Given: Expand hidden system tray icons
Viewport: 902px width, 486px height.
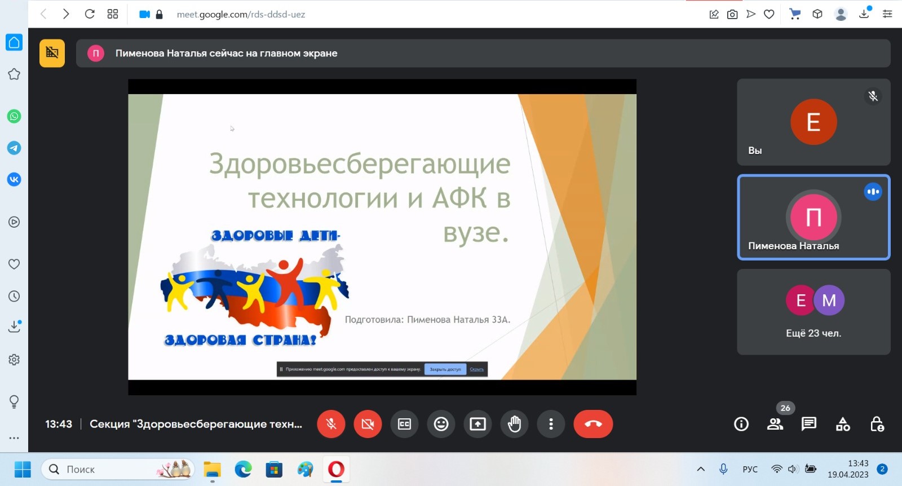Looking at the screenshot, I should tap(701, 469).
